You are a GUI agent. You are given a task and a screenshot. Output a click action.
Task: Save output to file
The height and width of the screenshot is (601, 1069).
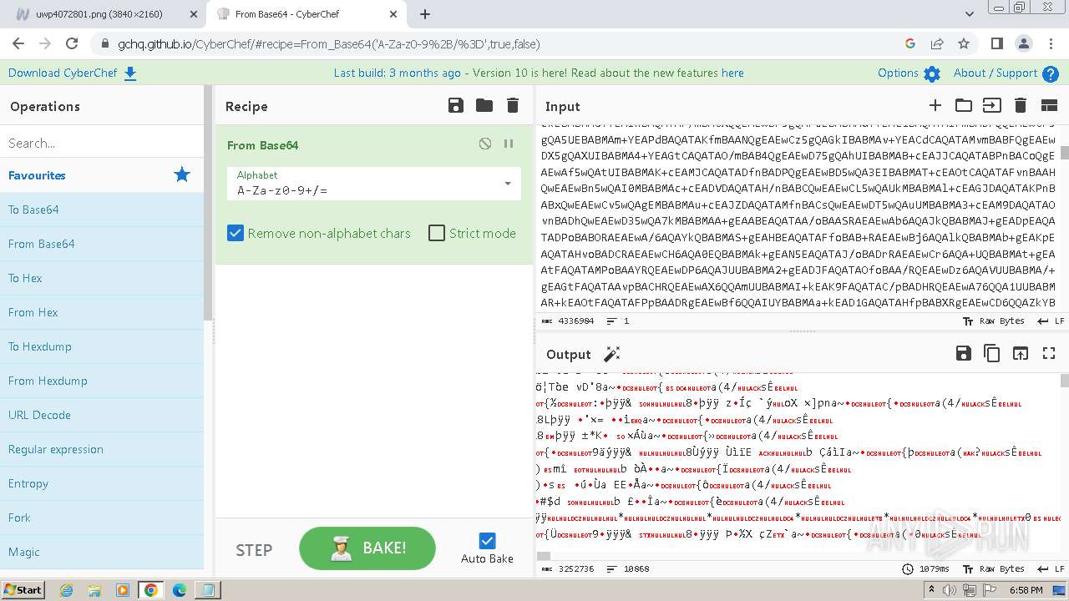point(963,353)
